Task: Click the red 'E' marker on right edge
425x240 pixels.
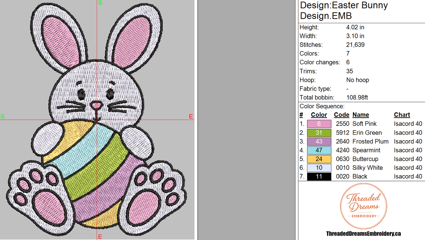Action: point(191,116)
